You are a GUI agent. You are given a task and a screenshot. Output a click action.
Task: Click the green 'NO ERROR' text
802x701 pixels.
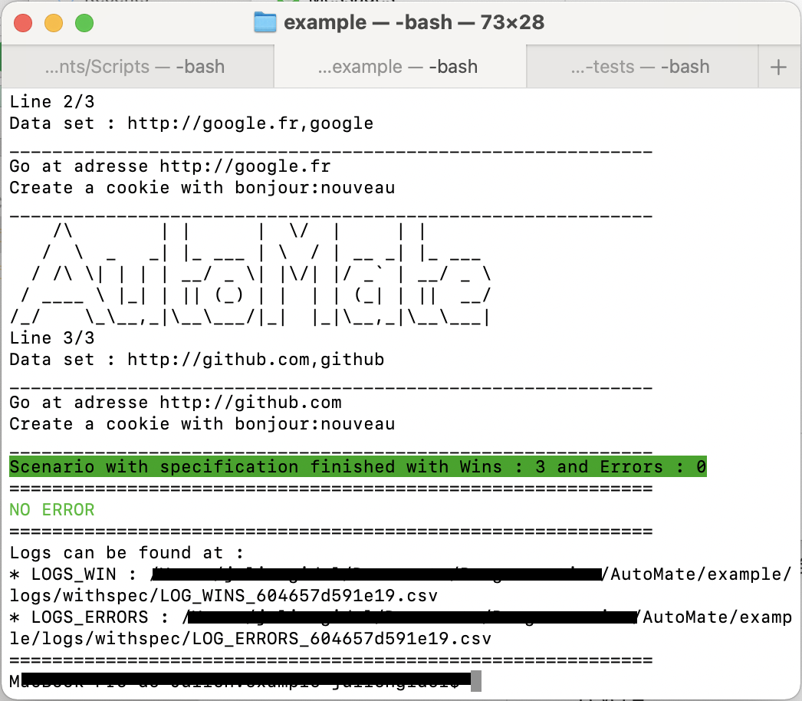[52, 509]
